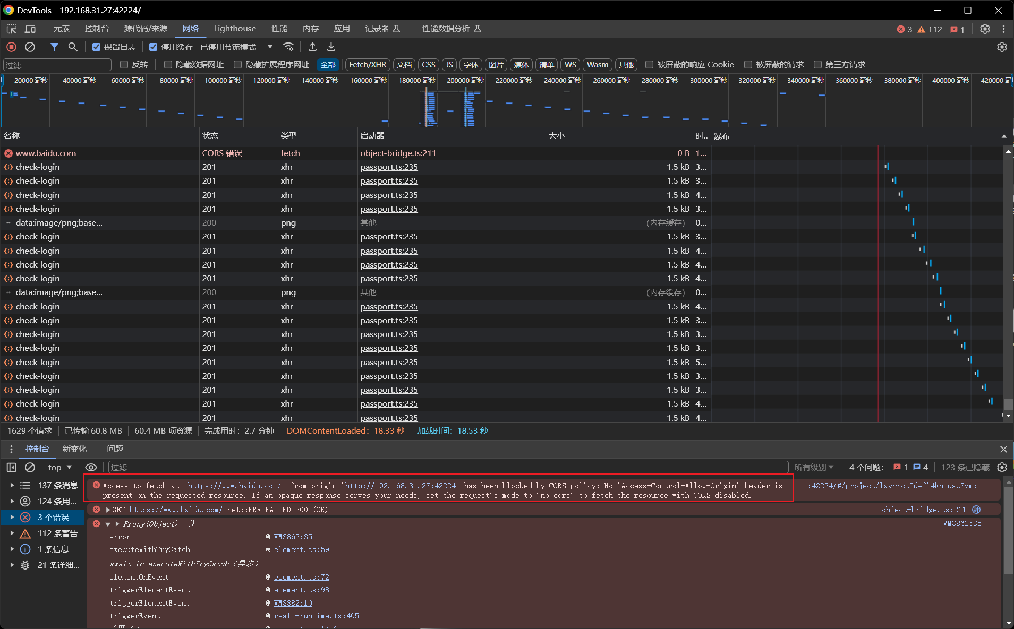Click the import HAR file upload icon

click(x=312, y=47)
